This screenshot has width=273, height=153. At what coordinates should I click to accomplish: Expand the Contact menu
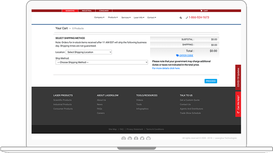click(x=152, y=17)
